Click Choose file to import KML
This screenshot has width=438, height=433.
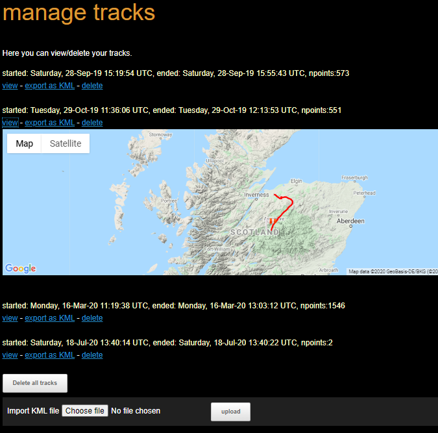point(85,411)
